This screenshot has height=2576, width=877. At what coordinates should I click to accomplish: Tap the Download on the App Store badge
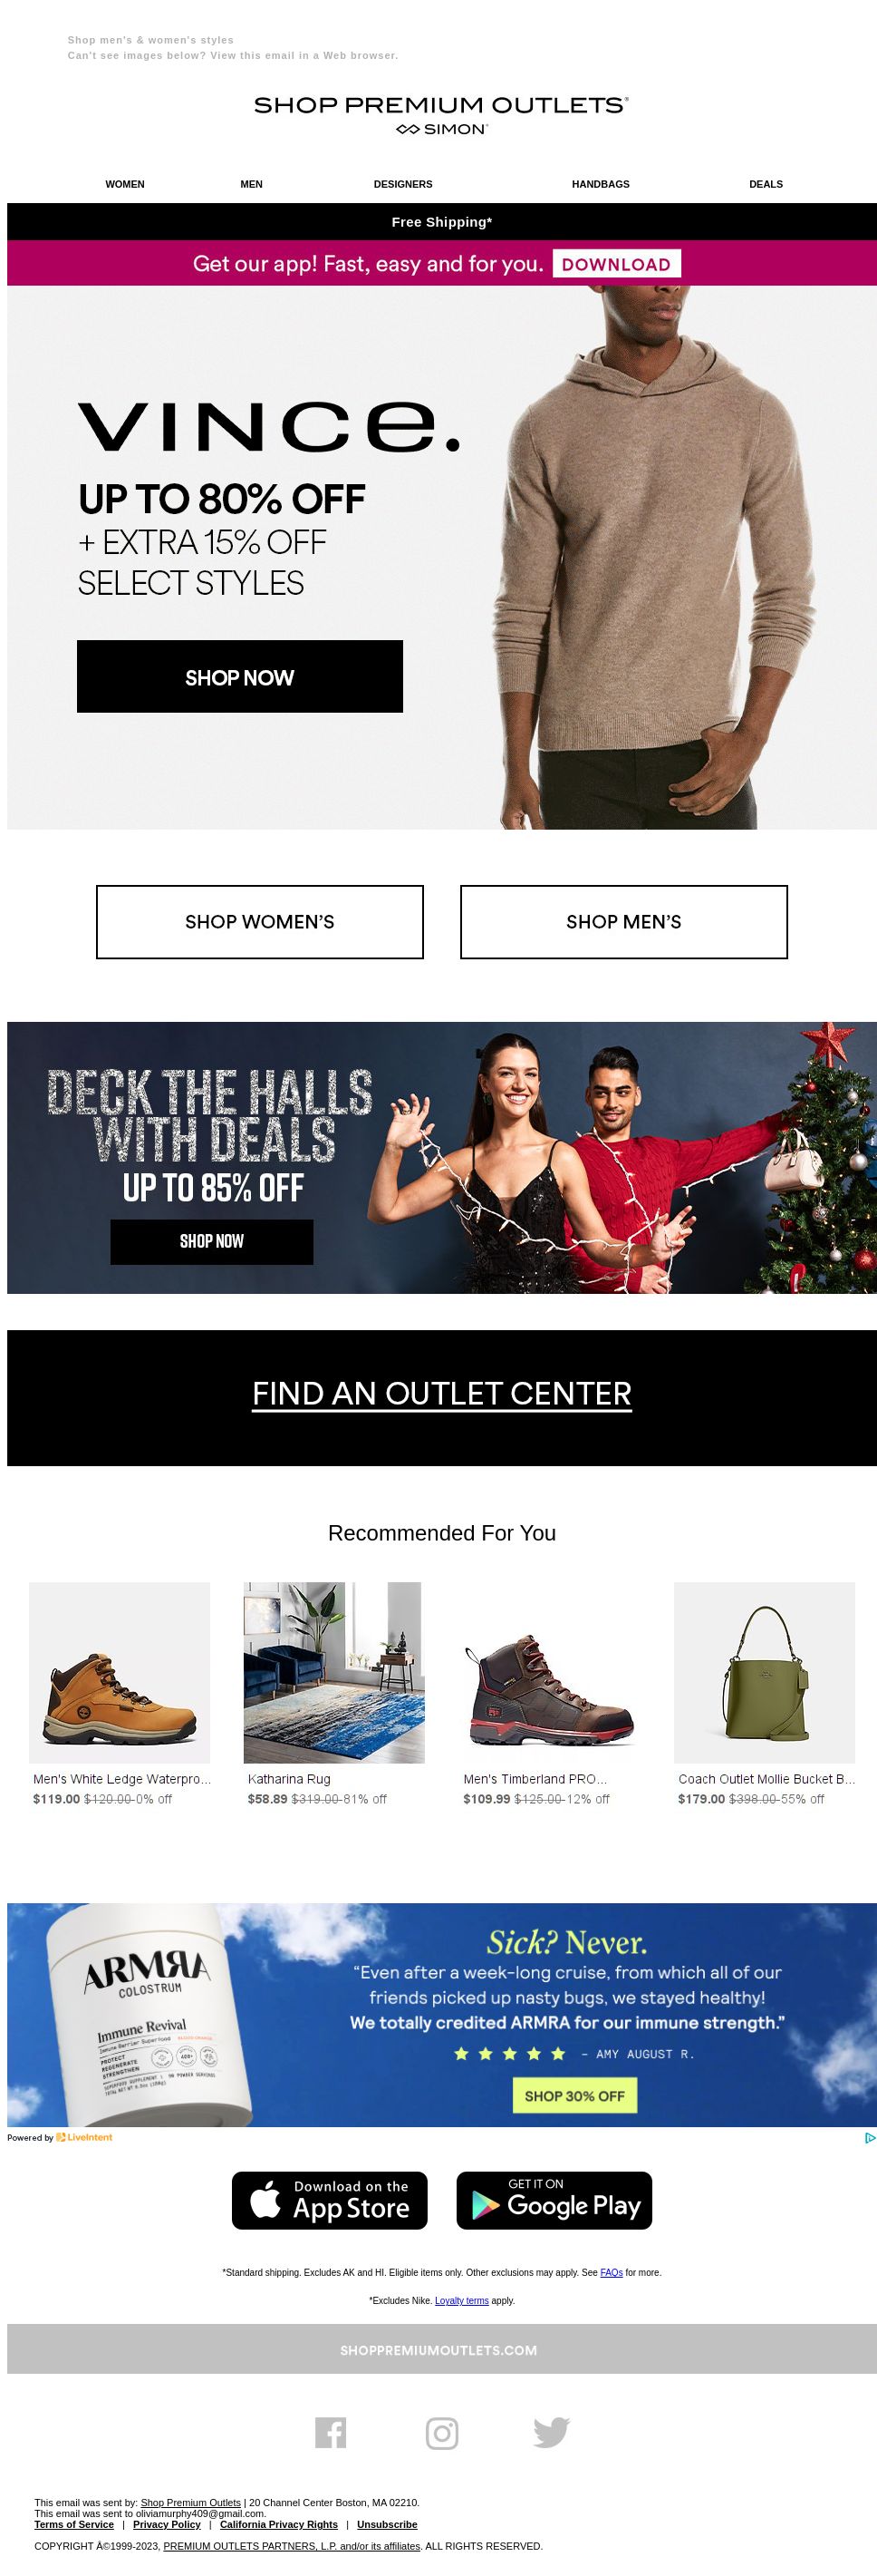330,2200
